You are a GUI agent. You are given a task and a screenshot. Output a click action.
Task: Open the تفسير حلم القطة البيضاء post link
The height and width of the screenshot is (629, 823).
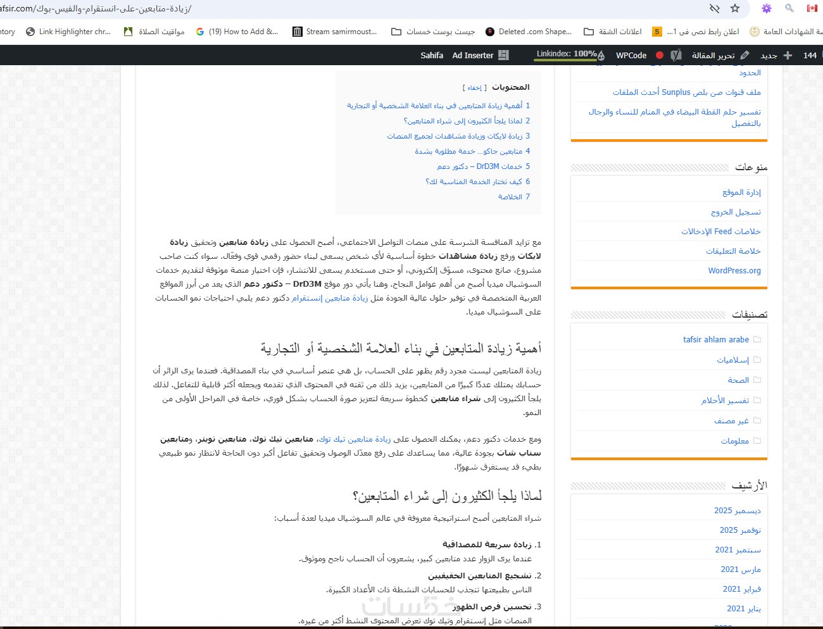click(x=675, y=117)
